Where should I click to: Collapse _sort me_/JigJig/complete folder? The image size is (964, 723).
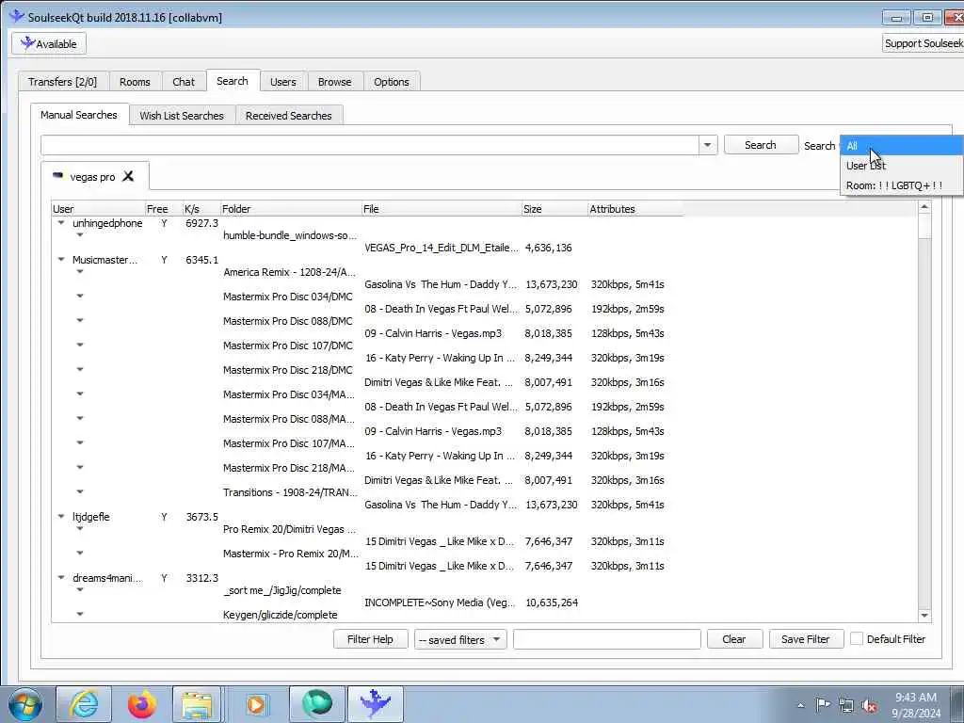80,590
